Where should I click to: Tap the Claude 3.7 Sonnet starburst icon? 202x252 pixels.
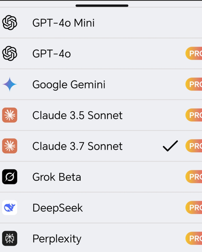[x=10, y=146]
